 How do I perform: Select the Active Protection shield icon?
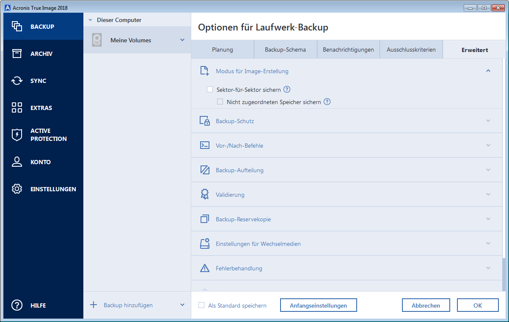pyautogui.click(x=17, y=135)
